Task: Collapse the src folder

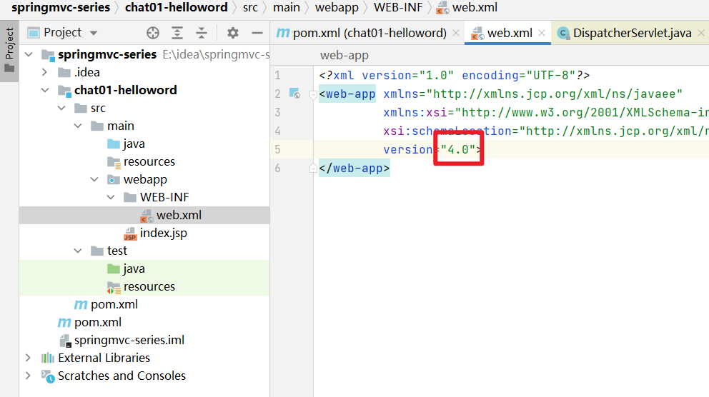Action: click(x=61, y=108)
